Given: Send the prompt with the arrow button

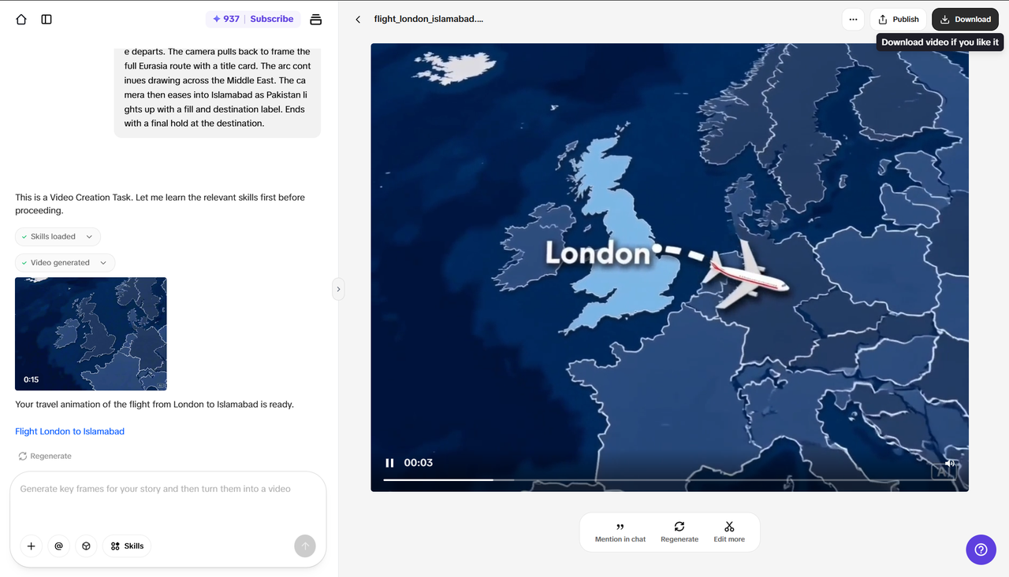Looking at the screenshot, I should click(x=305, y=546).
